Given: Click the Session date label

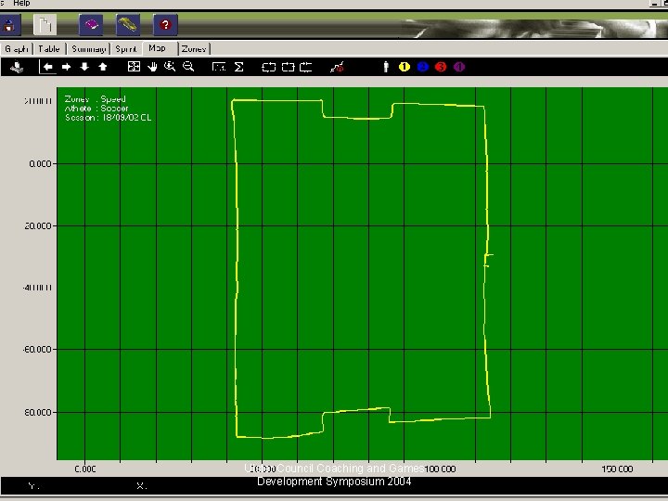Looking at the screenshot, I should click(x=109, y=118).
